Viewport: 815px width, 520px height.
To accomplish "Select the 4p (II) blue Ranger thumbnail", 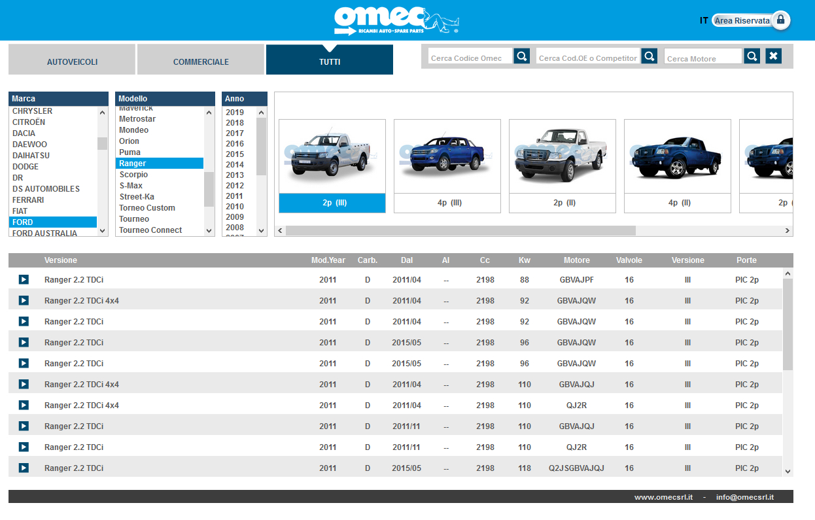I will [678, 166].
